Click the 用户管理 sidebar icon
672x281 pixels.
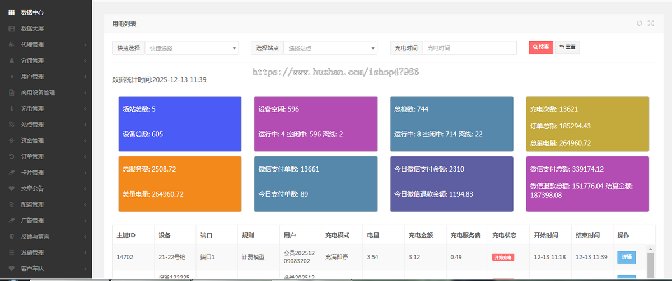(x=12, y=77)
